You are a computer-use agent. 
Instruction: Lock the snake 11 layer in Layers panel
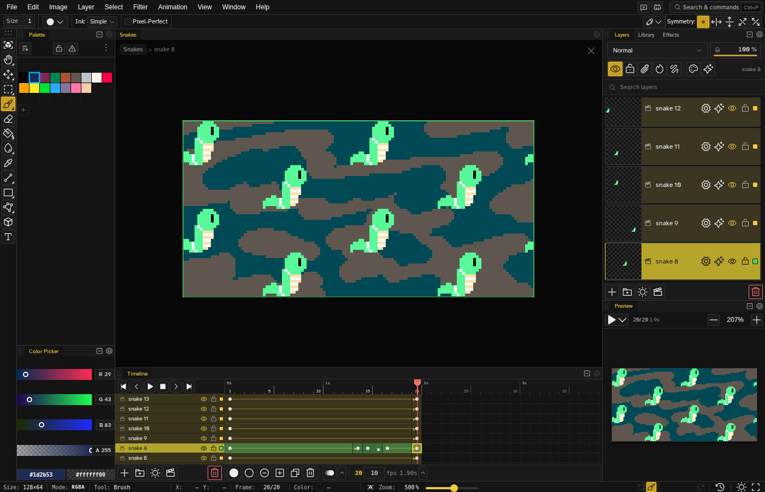click(745, 147)
